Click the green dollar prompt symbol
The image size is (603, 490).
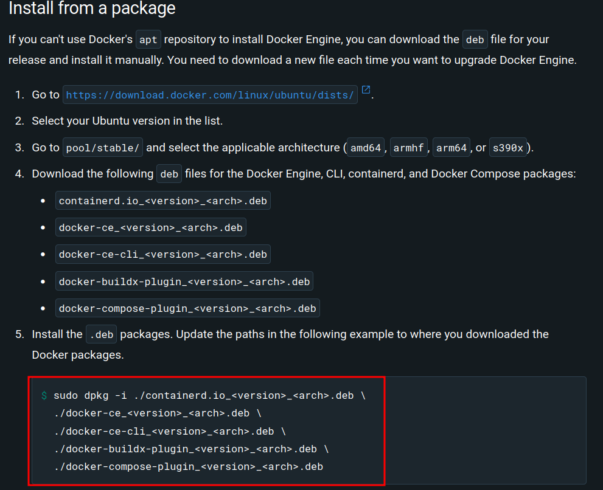tap(44, 395)
